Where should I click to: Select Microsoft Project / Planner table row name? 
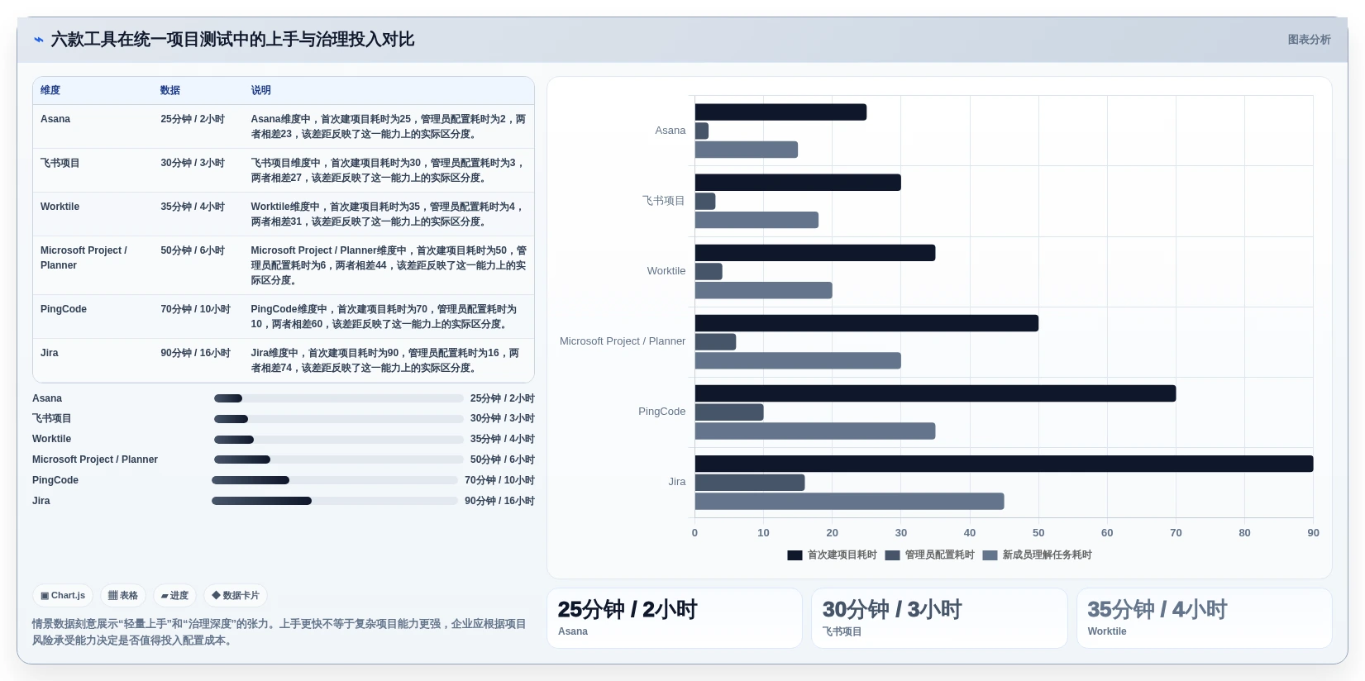click(x=84, y=258)
